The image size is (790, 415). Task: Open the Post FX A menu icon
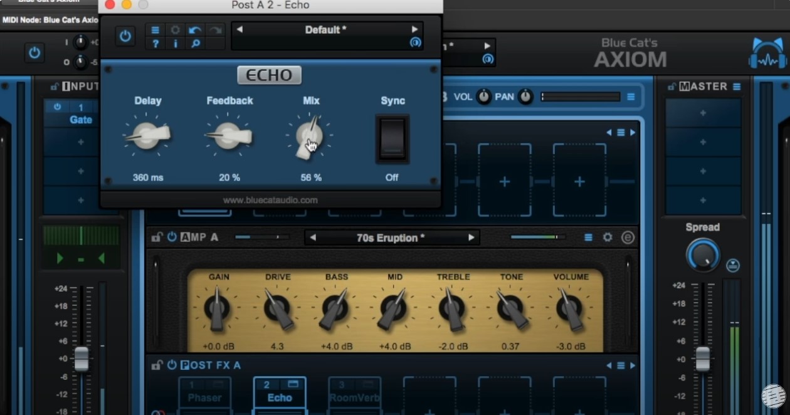621,365
